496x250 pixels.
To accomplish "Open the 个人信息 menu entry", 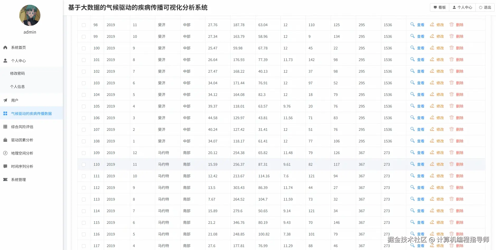I will point(17,86).
